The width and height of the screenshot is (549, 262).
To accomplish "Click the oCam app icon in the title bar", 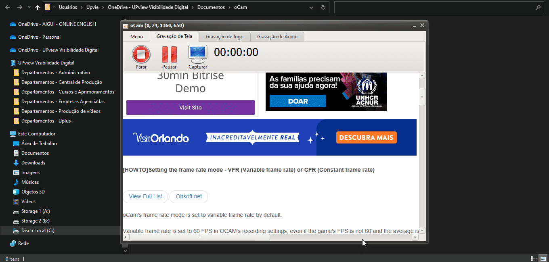I will [x=126, y=25].
